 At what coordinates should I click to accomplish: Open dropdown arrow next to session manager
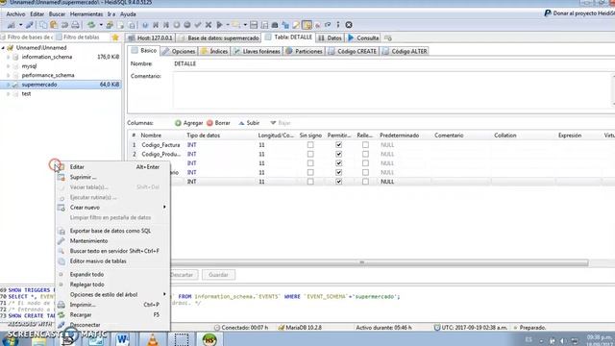[x=20, y=25]
